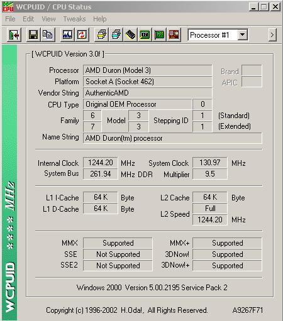The image size is (283, 321).
Task: Open the Help menu
Action: 100,19
